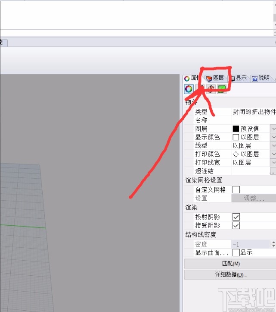Open the 显示颜色 display color dropdown
This screenshot has height=312, width=276.
[273, 137]
